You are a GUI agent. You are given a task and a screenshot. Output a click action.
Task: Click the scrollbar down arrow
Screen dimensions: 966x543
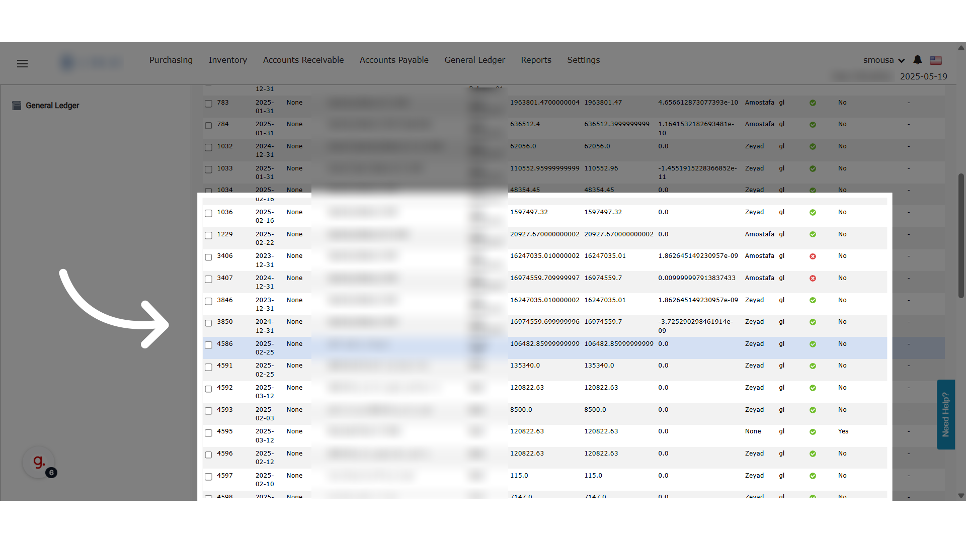point(961,496)
